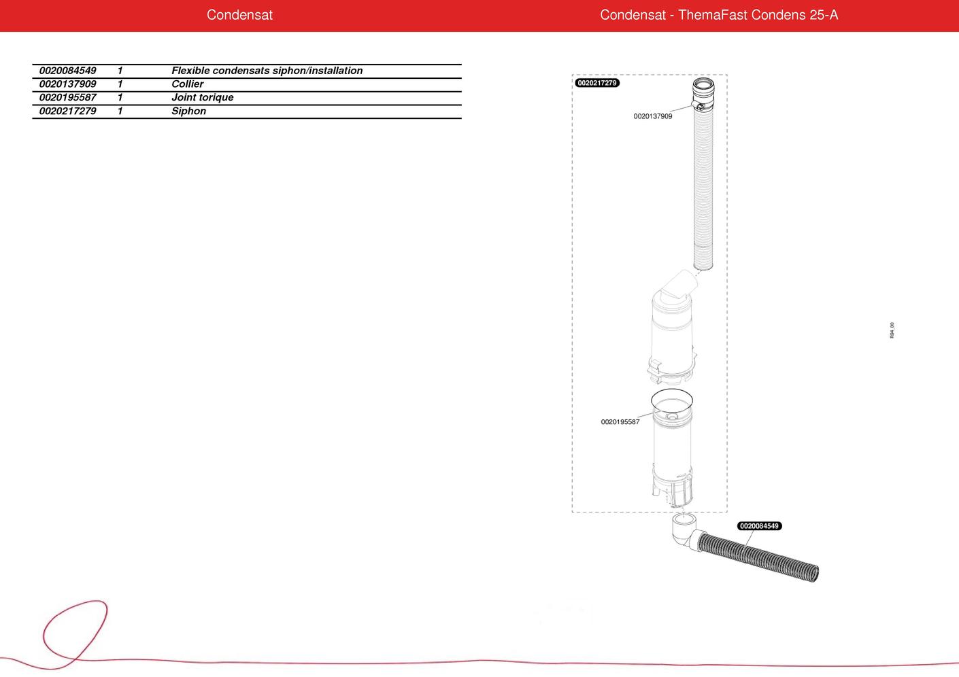The width and height of the screenshot is (959, 677).
Task: Click the 0020195587 label beside the O-ring
Action: [620, 422]
